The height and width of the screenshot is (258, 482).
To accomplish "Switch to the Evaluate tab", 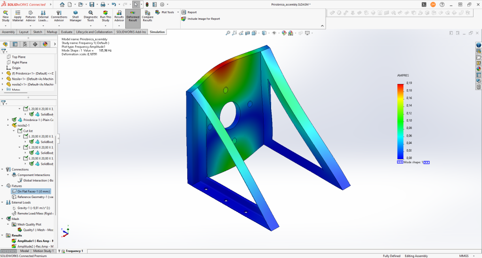I will (67, 32).
